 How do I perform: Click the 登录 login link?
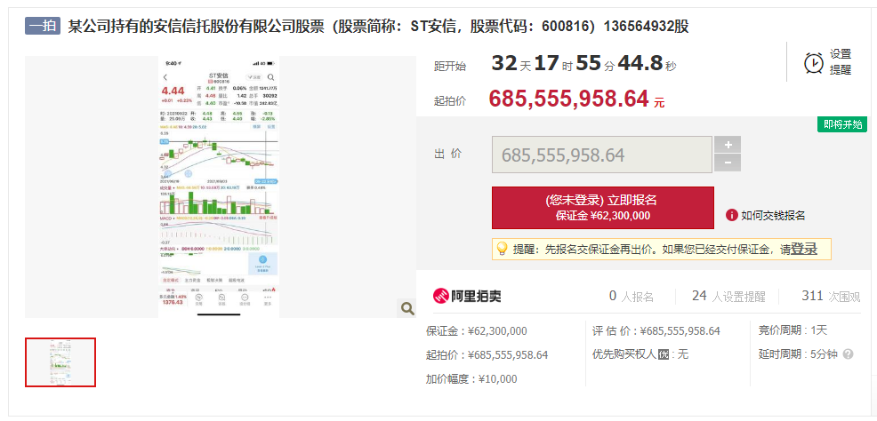click(804, 249)
